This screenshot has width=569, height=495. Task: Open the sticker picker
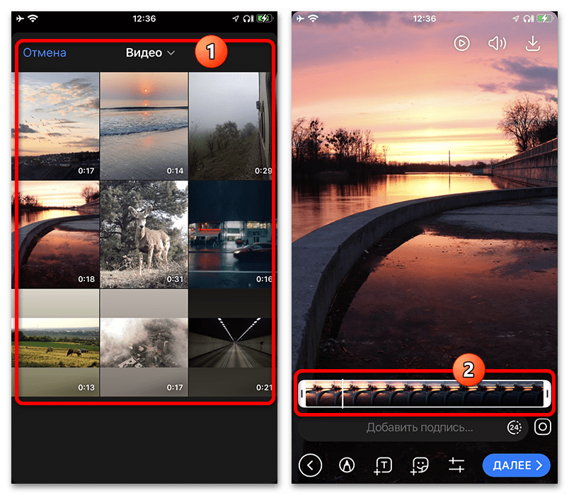tap(420, 465)
